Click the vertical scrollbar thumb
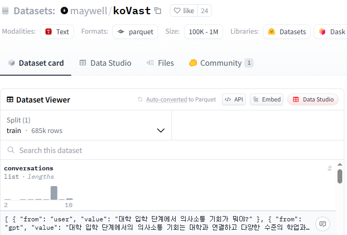Viewport: 347px width, 235px height. click(340, 176)
